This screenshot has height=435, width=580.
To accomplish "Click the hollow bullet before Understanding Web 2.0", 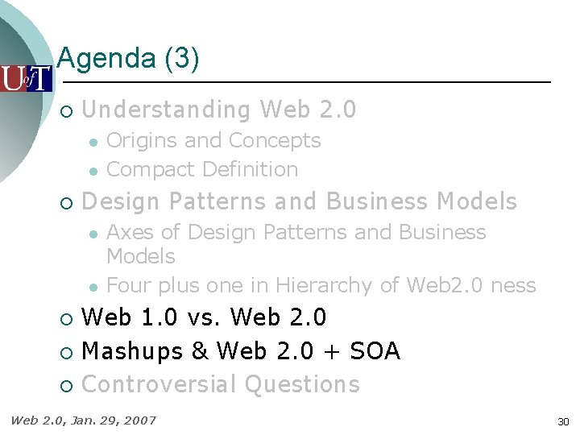I will 66,111.
